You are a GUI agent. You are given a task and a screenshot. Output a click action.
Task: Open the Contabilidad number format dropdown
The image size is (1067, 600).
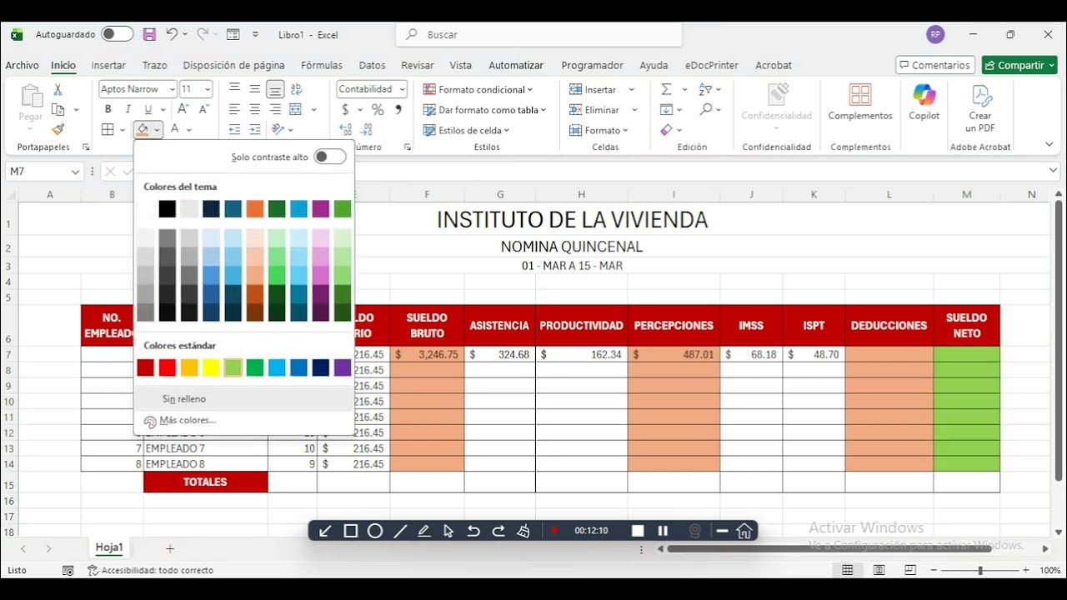tap(402, 89)
